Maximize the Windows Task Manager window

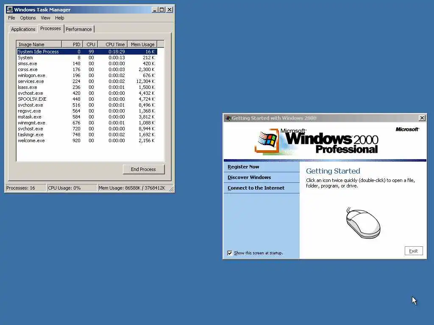click(161, 10)
